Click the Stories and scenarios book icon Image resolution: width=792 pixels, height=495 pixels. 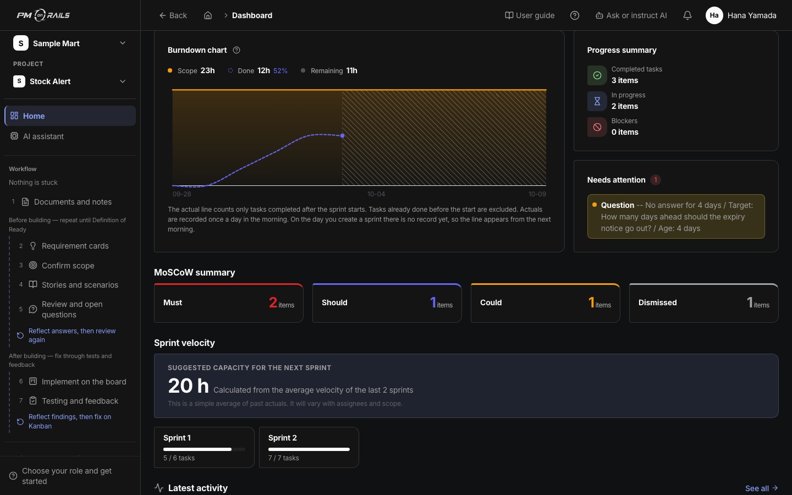pos(33,284)
